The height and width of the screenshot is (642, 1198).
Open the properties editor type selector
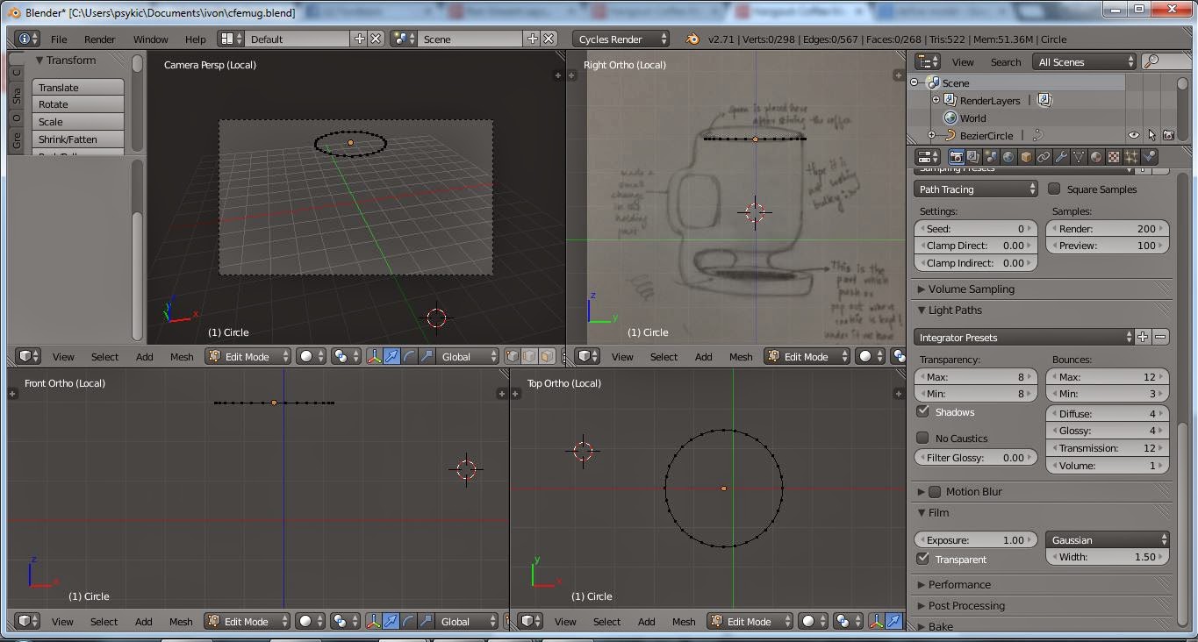929,157
